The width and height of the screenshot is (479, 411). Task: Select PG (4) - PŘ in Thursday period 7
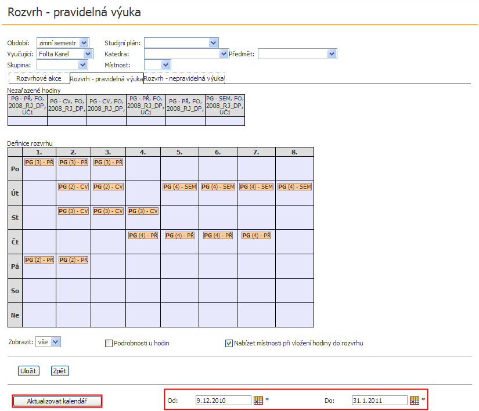(x=256, y=236)
